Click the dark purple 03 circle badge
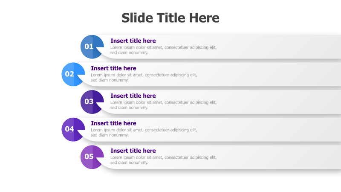Viewport: 341px width, 192px height. 92,102
